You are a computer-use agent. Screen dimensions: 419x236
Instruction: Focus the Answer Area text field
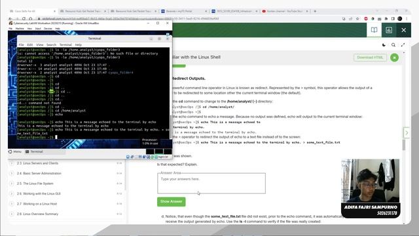click(211, 184)
